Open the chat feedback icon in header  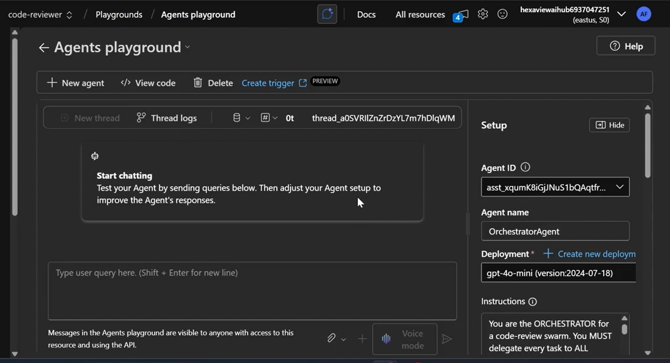[327, 14]
